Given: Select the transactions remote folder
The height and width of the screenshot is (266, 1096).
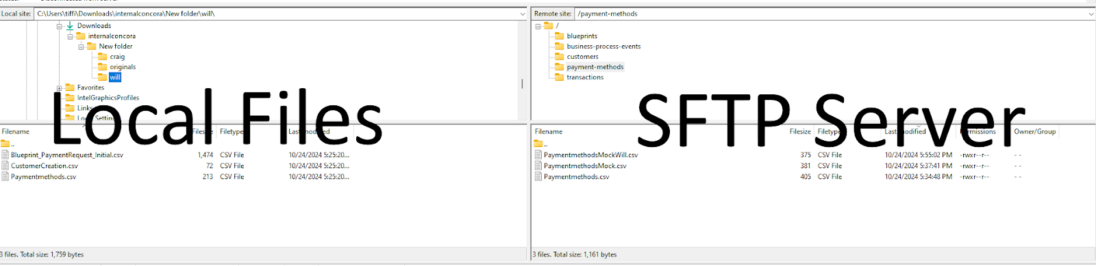Looking at the screenshot, I should tap(585, 77).
